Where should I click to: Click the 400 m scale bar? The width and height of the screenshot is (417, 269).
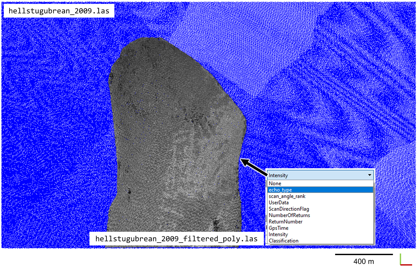coord(364,255)
